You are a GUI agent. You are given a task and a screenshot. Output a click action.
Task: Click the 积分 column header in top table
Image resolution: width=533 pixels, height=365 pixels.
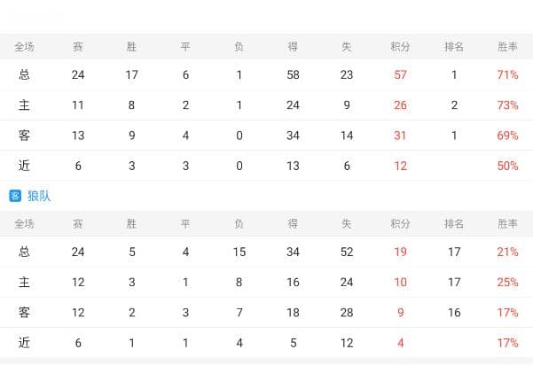tap(400, 47)
